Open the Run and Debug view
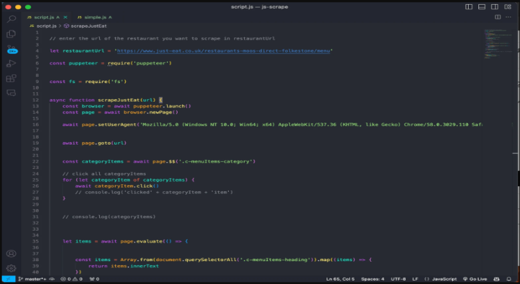Screen dimensions: 520x284 [11, 63]
